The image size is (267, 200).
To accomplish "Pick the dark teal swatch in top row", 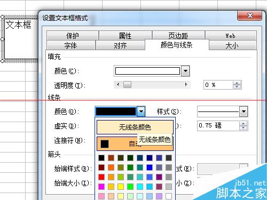I will (140, 158).
